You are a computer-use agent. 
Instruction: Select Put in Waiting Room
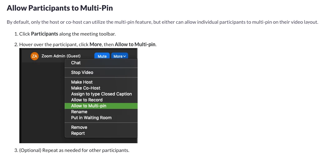click(x=101, y=118)
